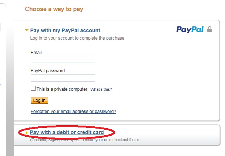Click the Email field label
This screenshot has height=156, width=225.
[36, 52]
